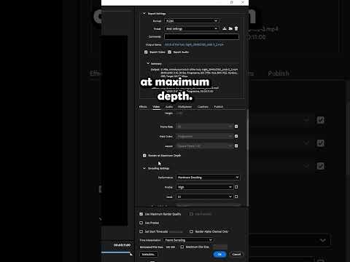The image size is (350, 262).
Task: Toggle Render at Maximum Depth checkbox
Action: tap(144, 156)
